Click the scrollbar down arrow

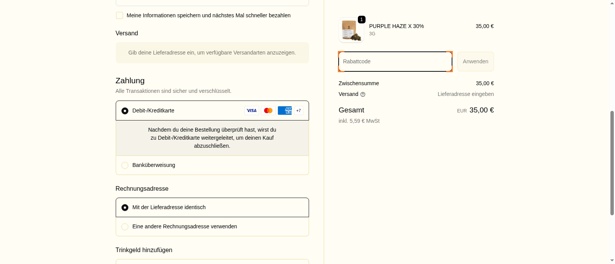[612, 261]
